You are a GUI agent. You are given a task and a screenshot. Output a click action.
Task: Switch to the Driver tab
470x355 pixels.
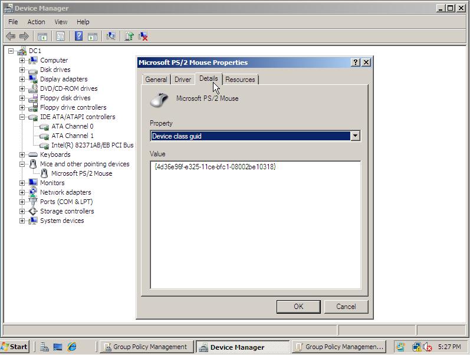(183, 80)
